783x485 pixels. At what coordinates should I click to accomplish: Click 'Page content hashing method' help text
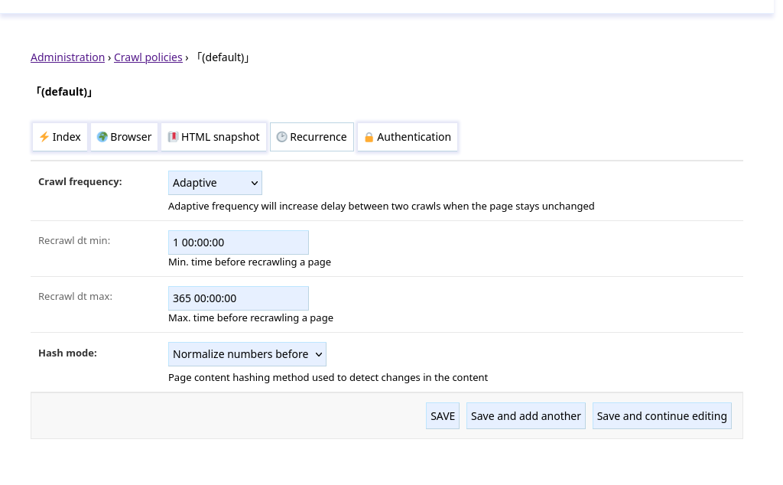point(328,378)
